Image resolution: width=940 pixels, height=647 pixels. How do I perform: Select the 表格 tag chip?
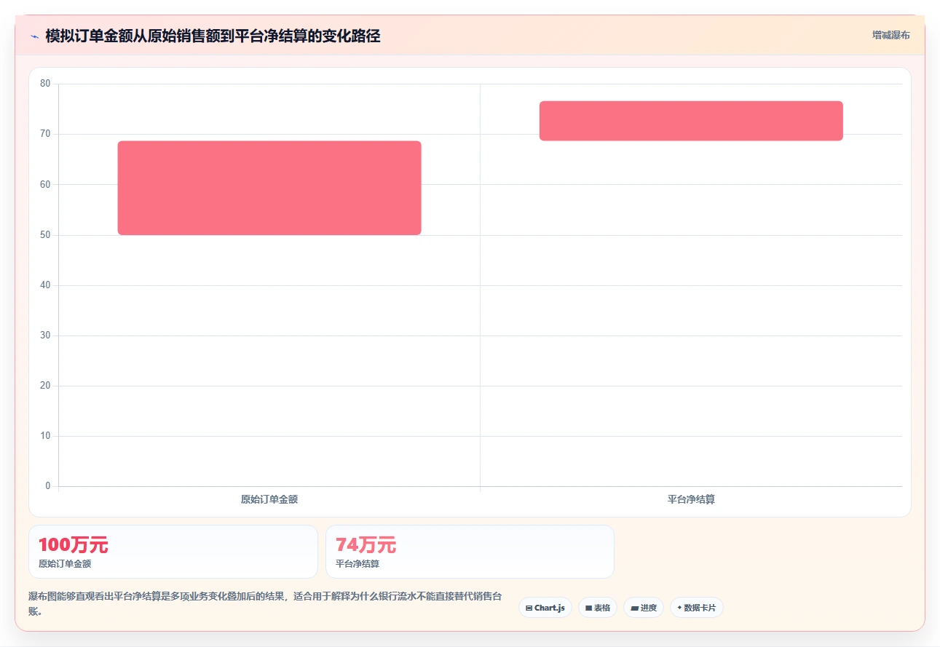click(x=598, y=608)
